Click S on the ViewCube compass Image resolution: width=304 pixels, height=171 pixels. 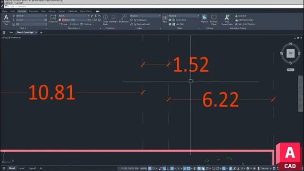coord(290,63)
